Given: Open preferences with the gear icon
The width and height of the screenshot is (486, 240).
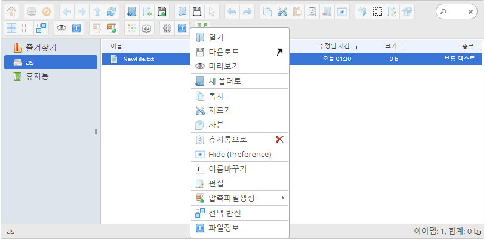Looking at the screenshot, I should pos(167,28).
